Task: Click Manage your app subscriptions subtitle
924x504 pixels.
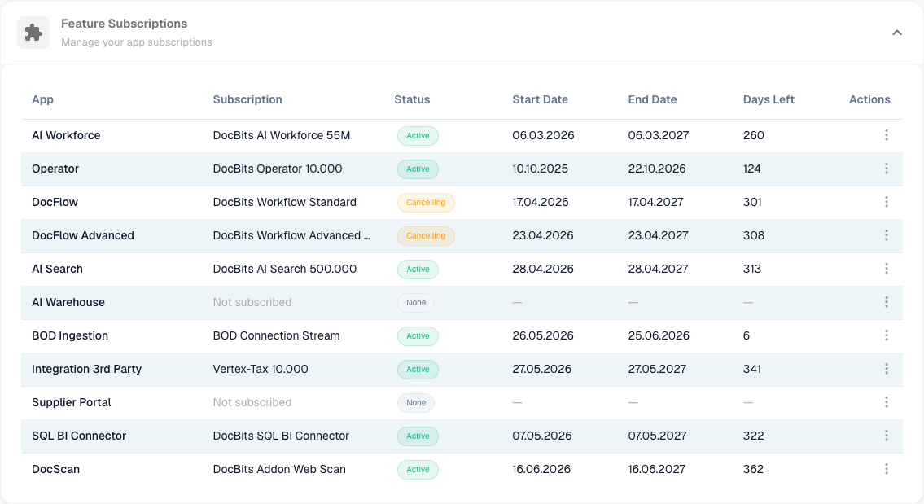Action: 137,42
